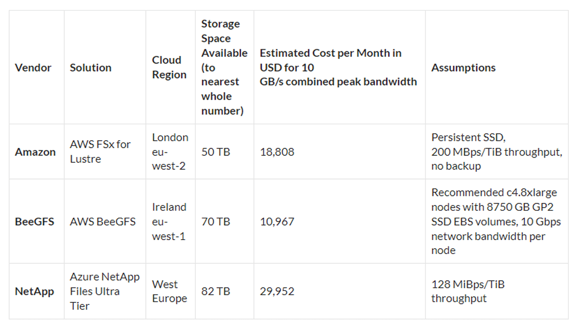
Task: Click the 50 TB storage cell
Action: [215, 152]
